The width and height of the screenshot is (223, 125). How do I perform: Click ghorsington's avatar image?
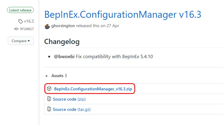coord(47,27)
